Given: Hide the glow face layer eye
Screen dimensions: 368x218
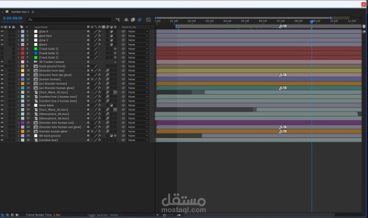Looking at the screenshot, I should [2, 36].
